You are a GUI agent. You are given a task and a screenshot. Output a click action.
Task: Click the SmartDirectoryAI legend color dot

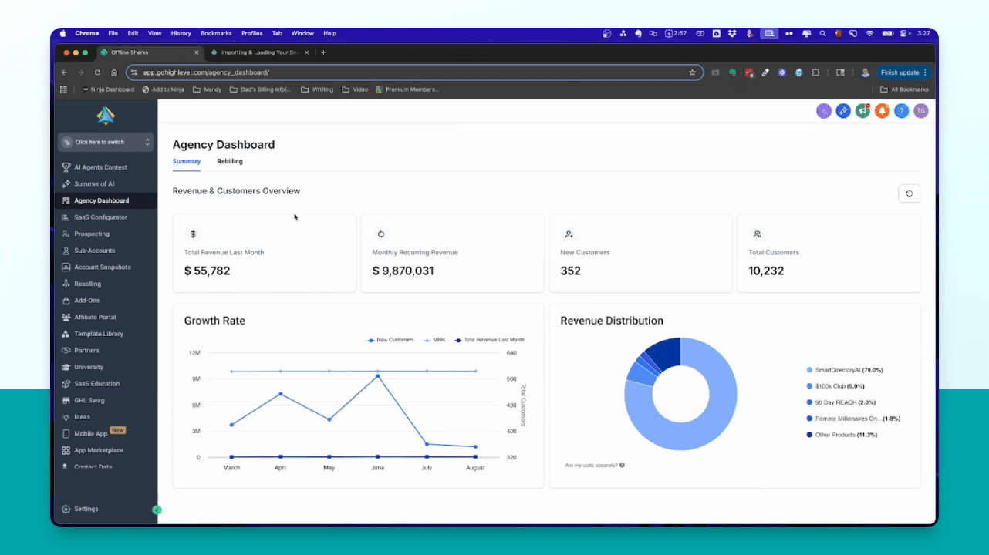(809, 370)
